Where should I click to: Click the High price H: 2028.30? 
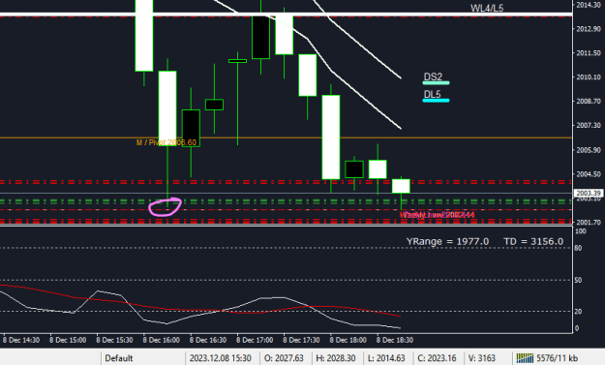point(336,358)
